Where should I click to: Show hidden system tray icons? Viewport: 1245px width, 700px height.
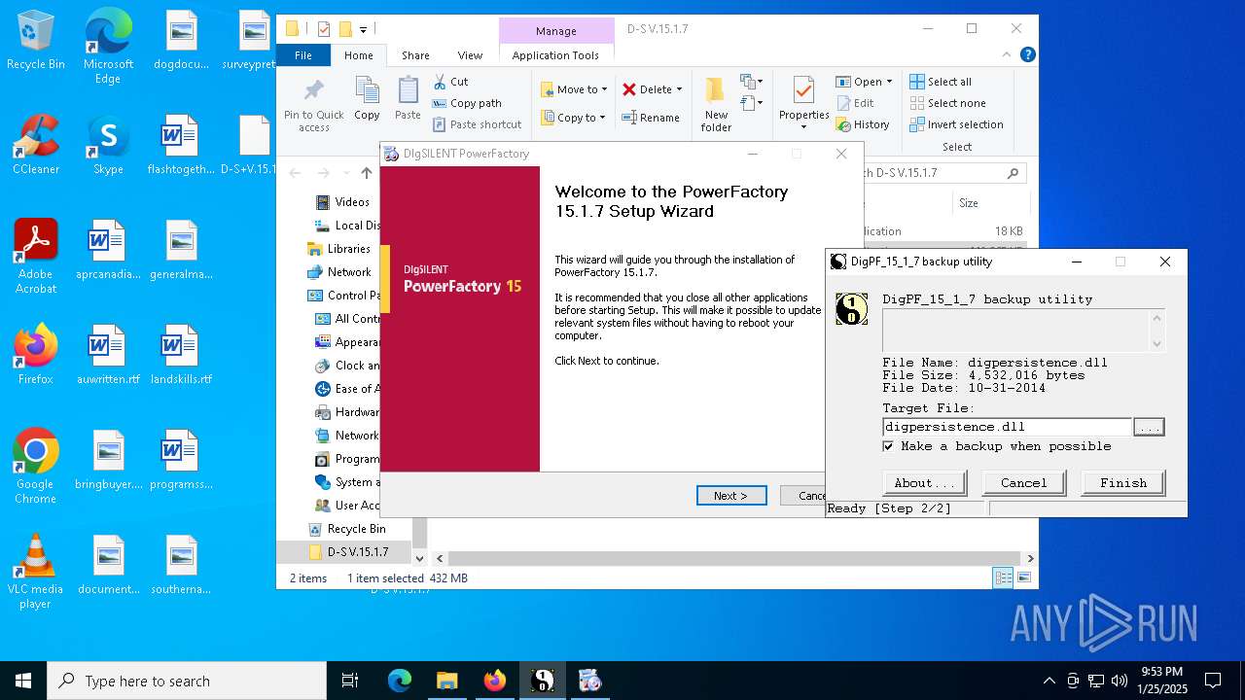[1049, 681]
